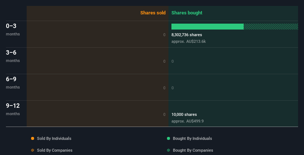
Task: Select the hatched green companies bar segment
Action: (271, 27)
